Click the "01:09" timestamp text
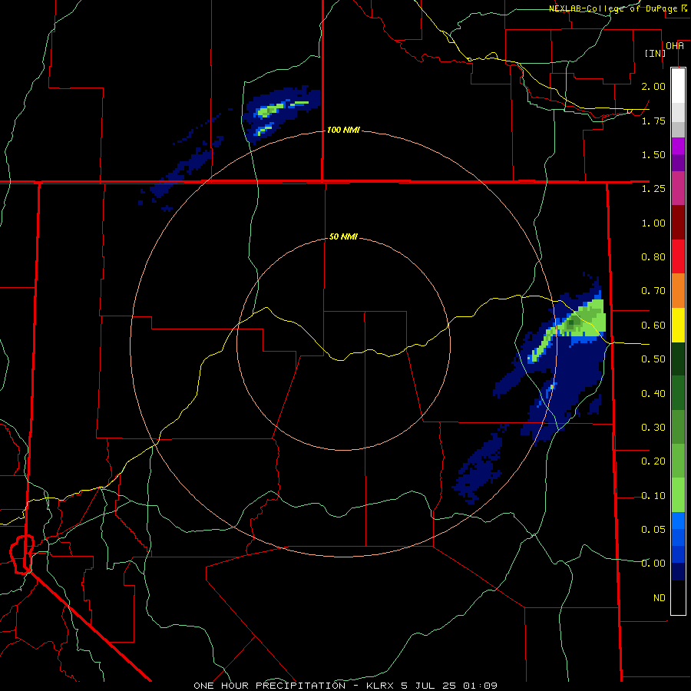This screenshot has width=691, height=691. 480,686
